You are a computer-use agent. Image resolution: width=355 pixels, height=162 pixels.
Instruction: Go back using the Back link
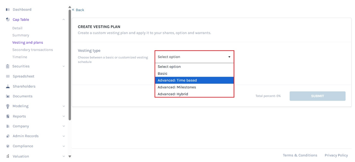click(x=79, y=10)
